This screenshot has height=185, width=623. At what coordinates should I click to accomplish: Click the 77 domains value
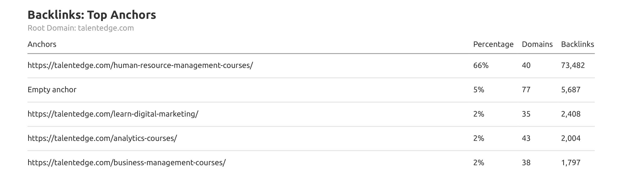pyautogui.click(x=526, y=90)
